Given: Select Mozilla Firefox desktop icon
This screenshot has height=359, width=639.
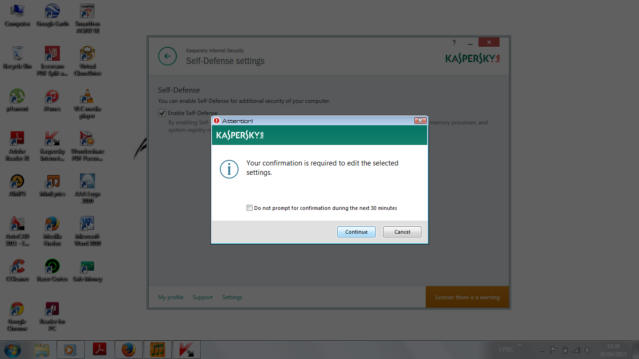Looking at the screenshot, I should (52, 231).
